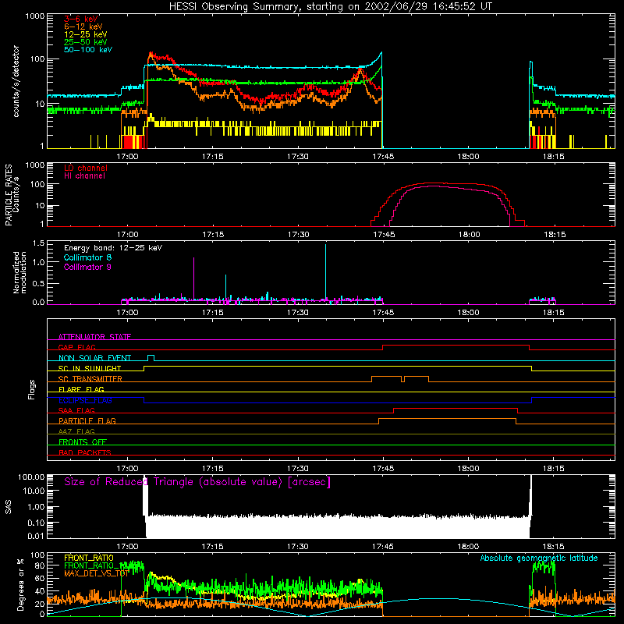Click the vertical Flags axis label
Image resolution: width=624 pixels, height=624 pixels.
[x=32, y=389]
